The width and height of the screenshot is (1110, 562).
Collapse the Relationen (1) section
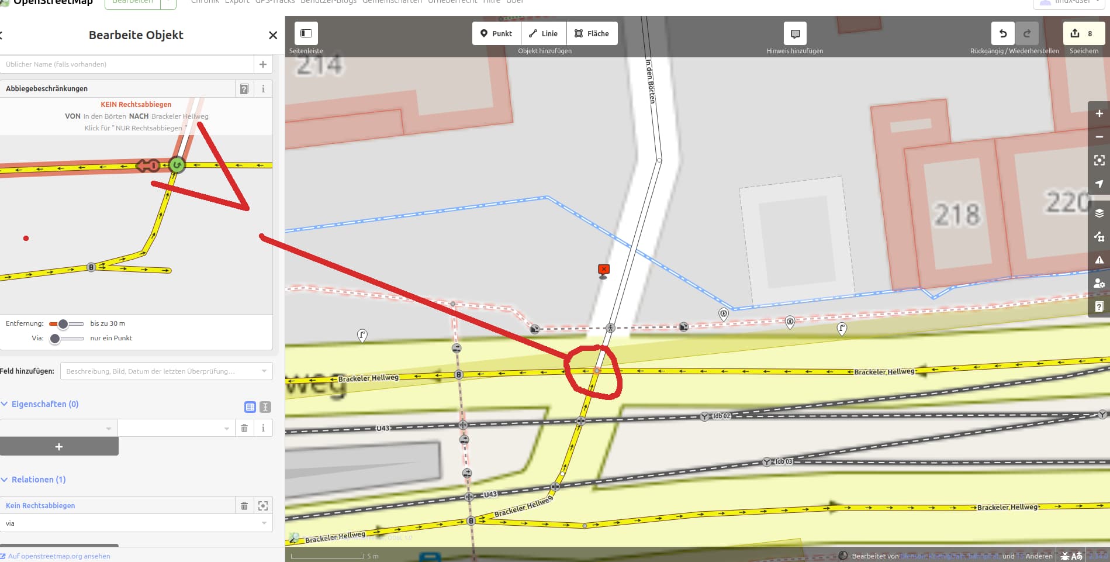point(33,480)
